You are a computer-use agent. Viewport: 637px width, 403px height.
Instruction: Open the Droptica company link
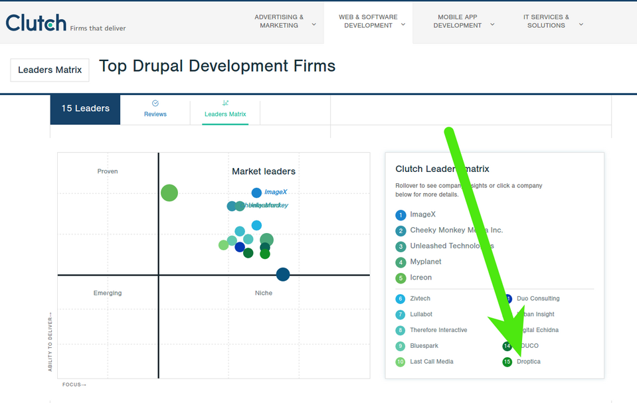529,362
